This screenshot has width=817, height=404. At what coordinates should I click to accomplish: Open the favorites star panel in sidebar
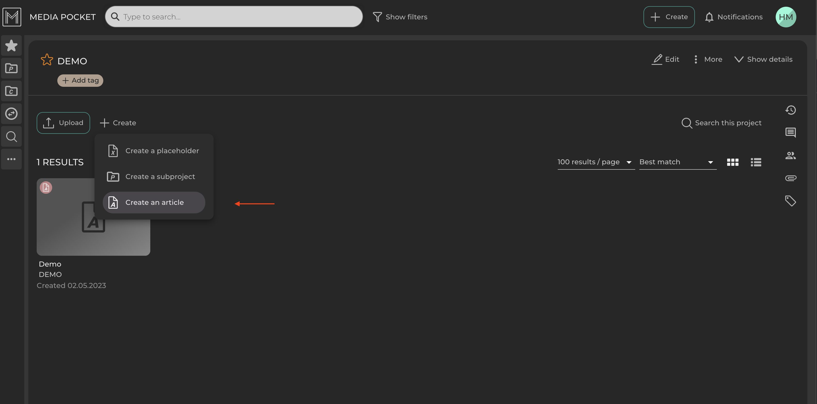click(11, 45)
